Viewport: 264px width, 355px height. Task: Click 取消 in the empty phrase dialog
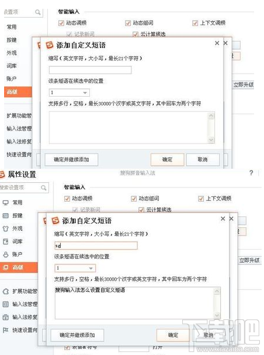(x=203, y=159)
